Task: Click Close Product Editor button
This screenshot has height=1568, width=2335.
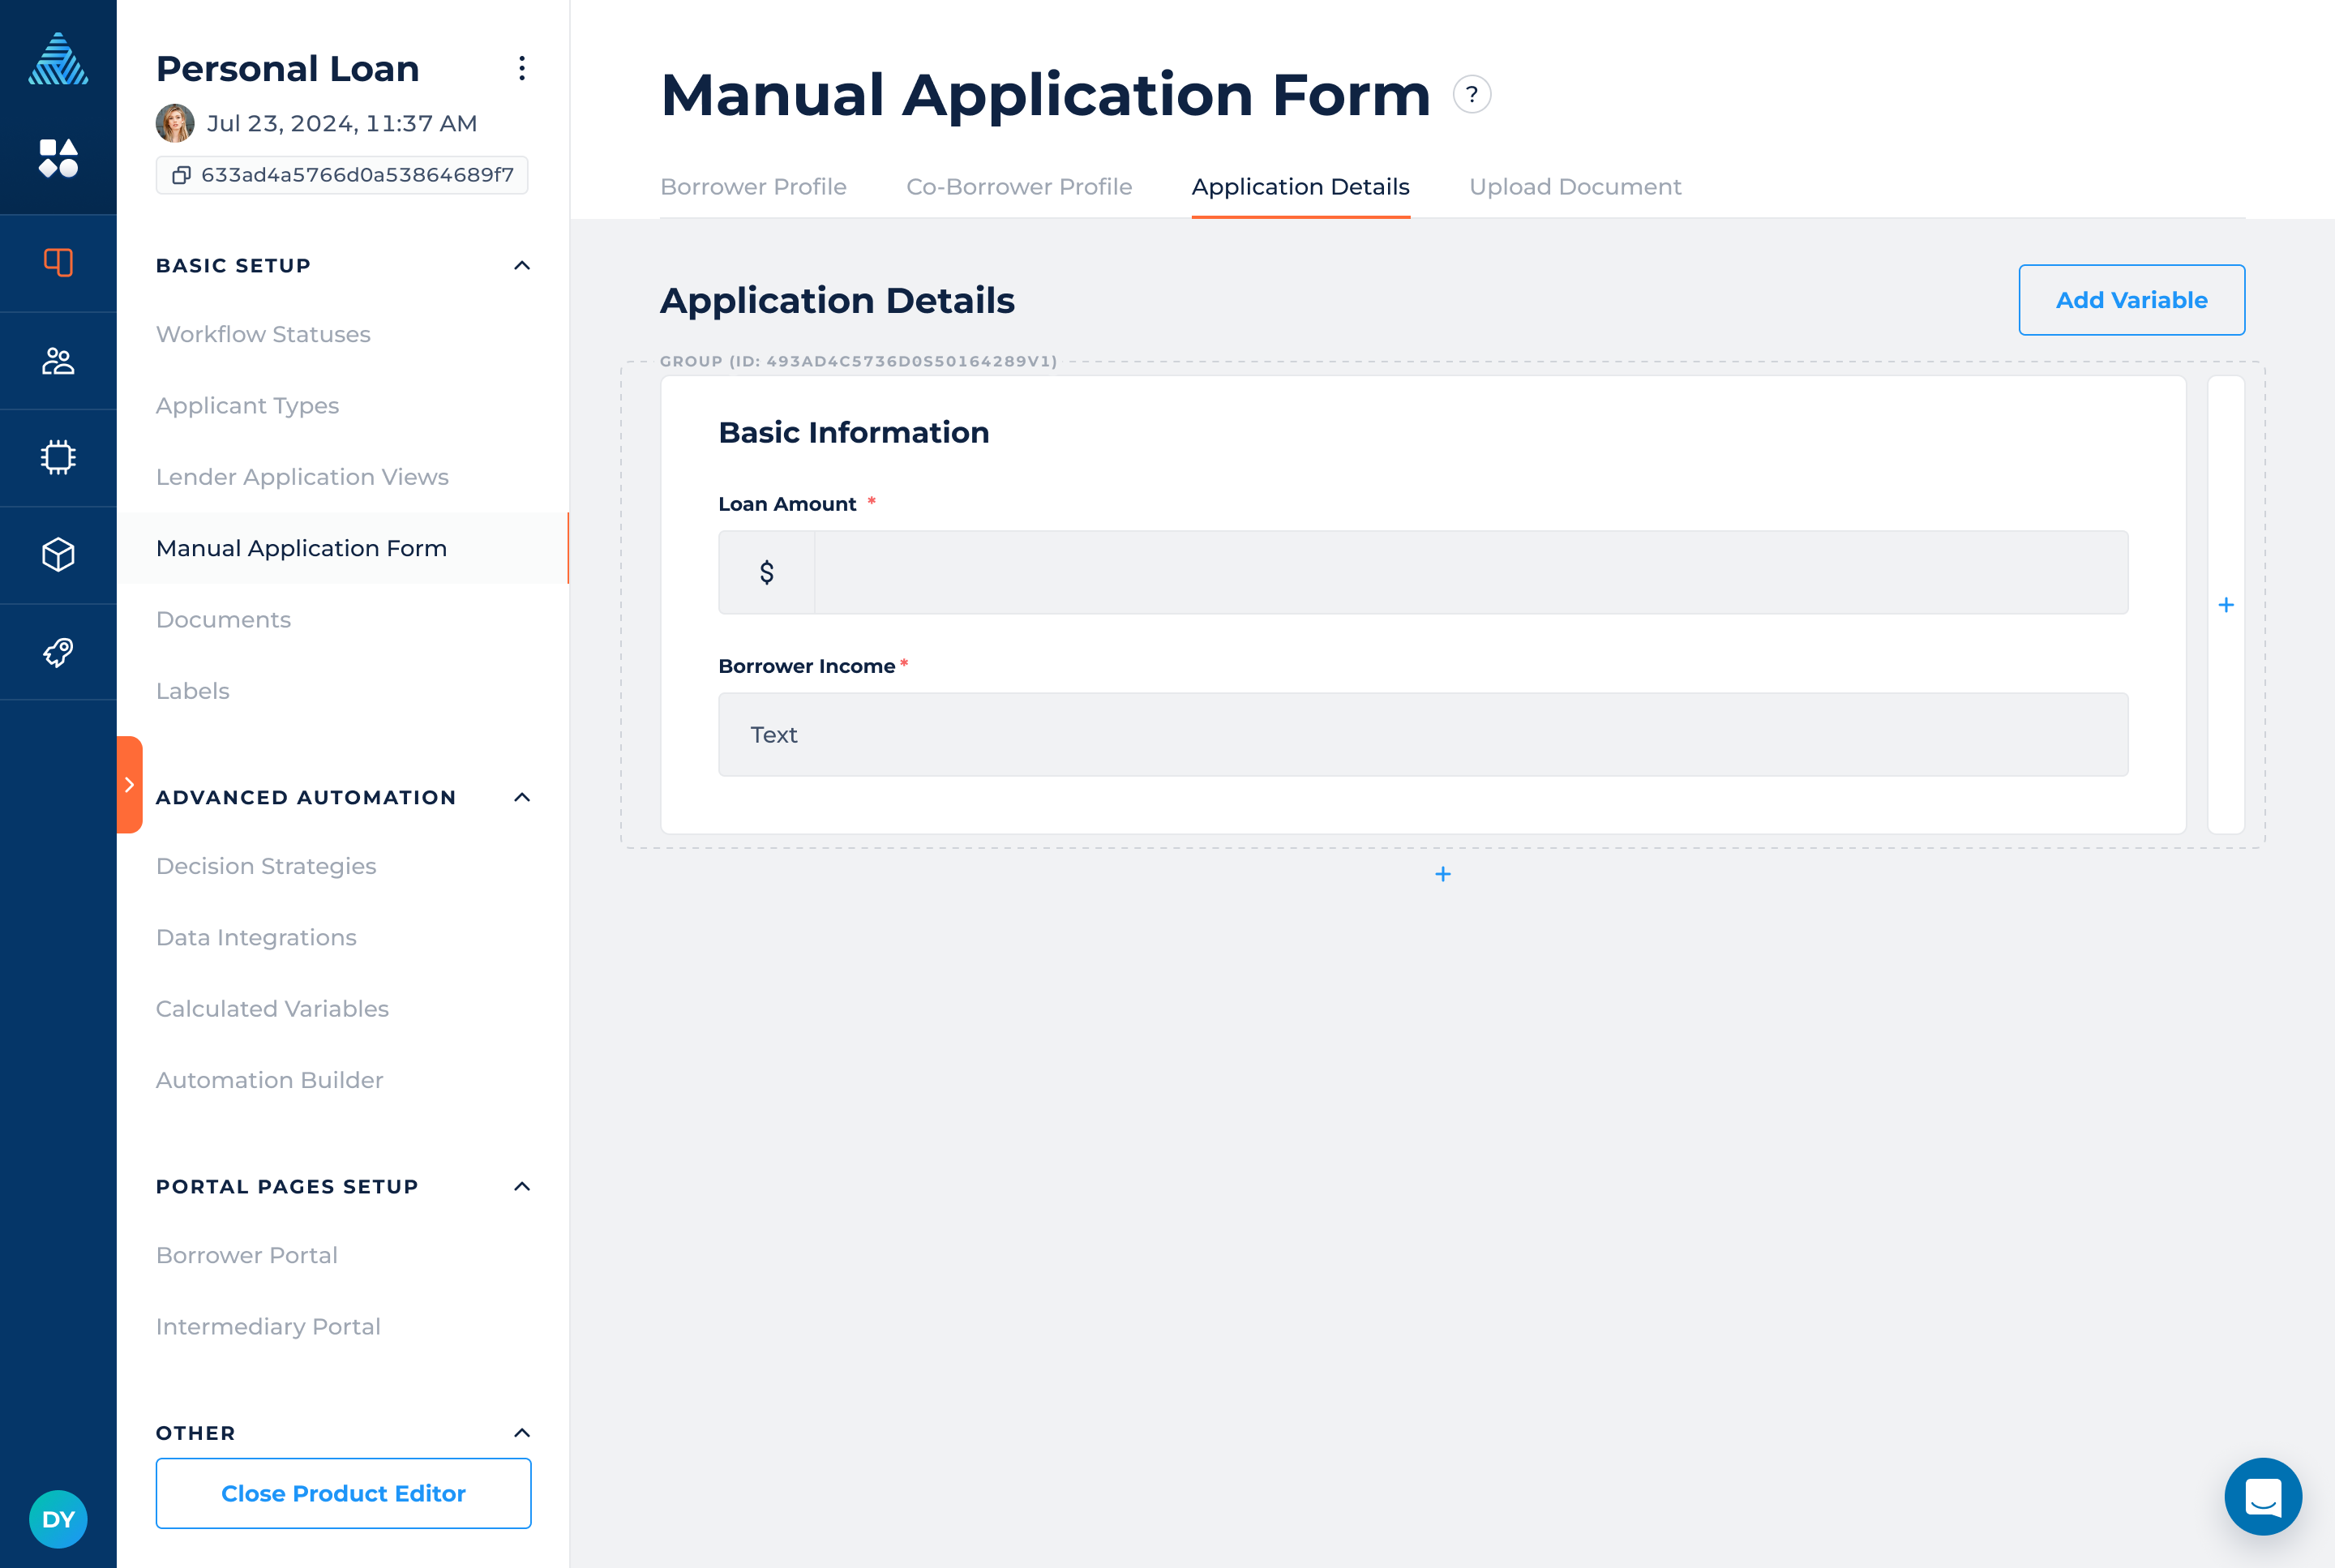Action: click(343, 1493)
